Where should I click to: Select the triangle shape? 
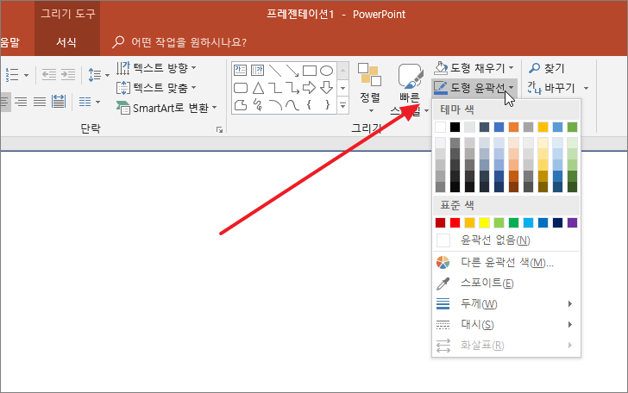tap(258, 88)
